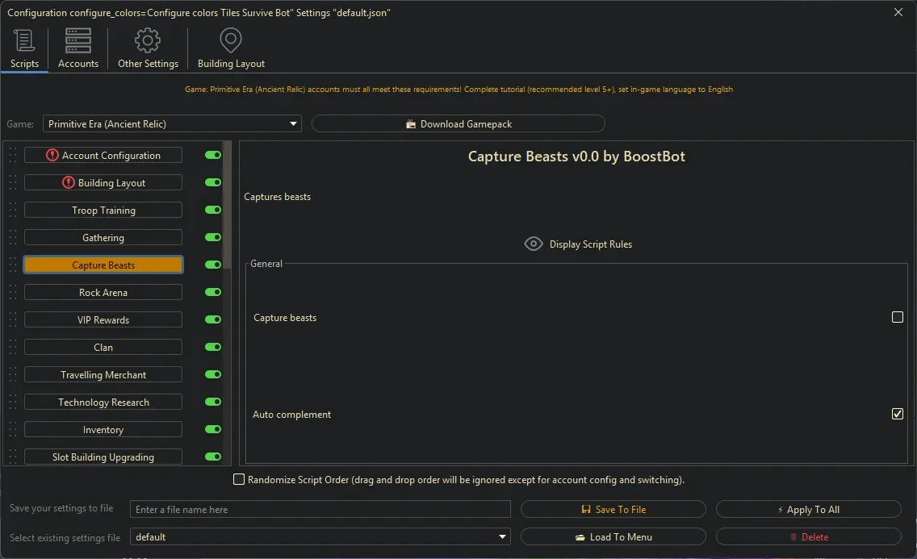This screenshot has height=559, width=917.
Task: Click the Building Layout red warning icon
Action: (69, 182)
